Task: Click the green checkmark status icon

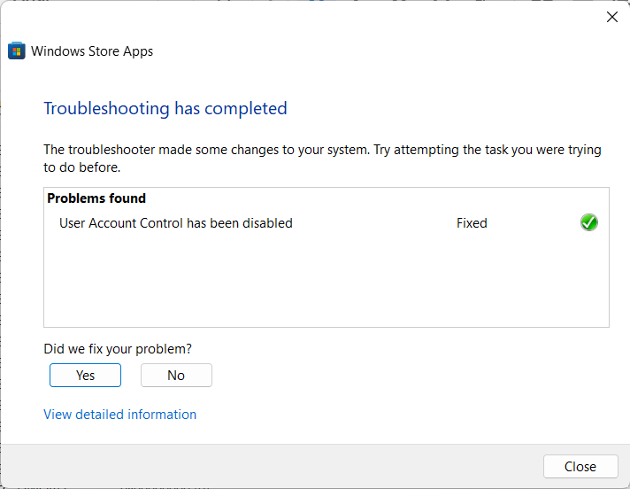Action: coord(588,222)
